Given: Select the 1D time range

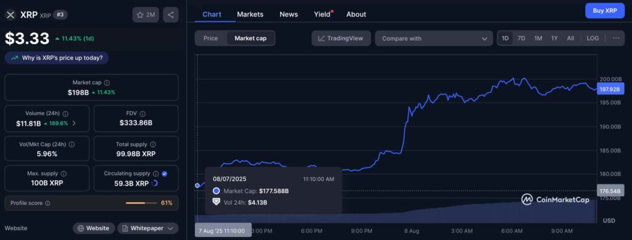Looking at the screenshot, I should click(505, 38).
